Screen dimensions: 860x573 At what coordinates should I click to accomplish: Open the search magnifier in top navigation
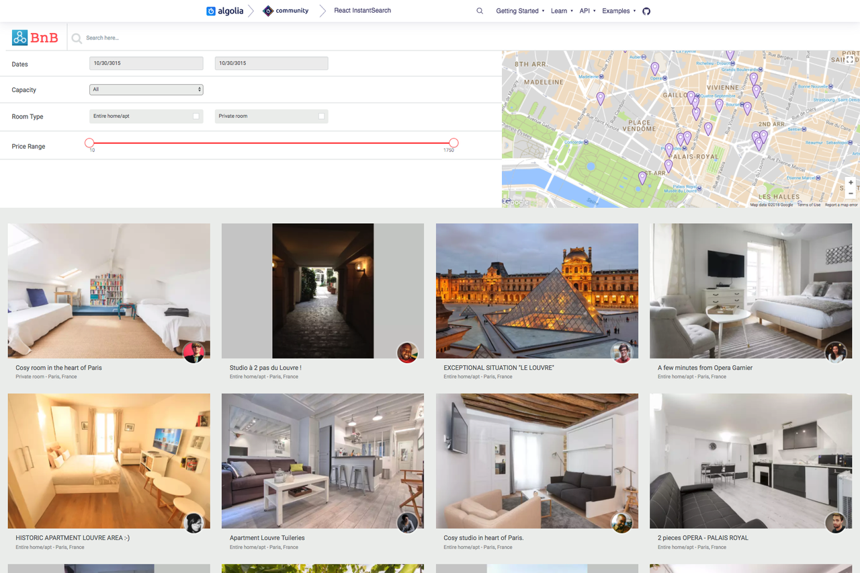[480, 11]
